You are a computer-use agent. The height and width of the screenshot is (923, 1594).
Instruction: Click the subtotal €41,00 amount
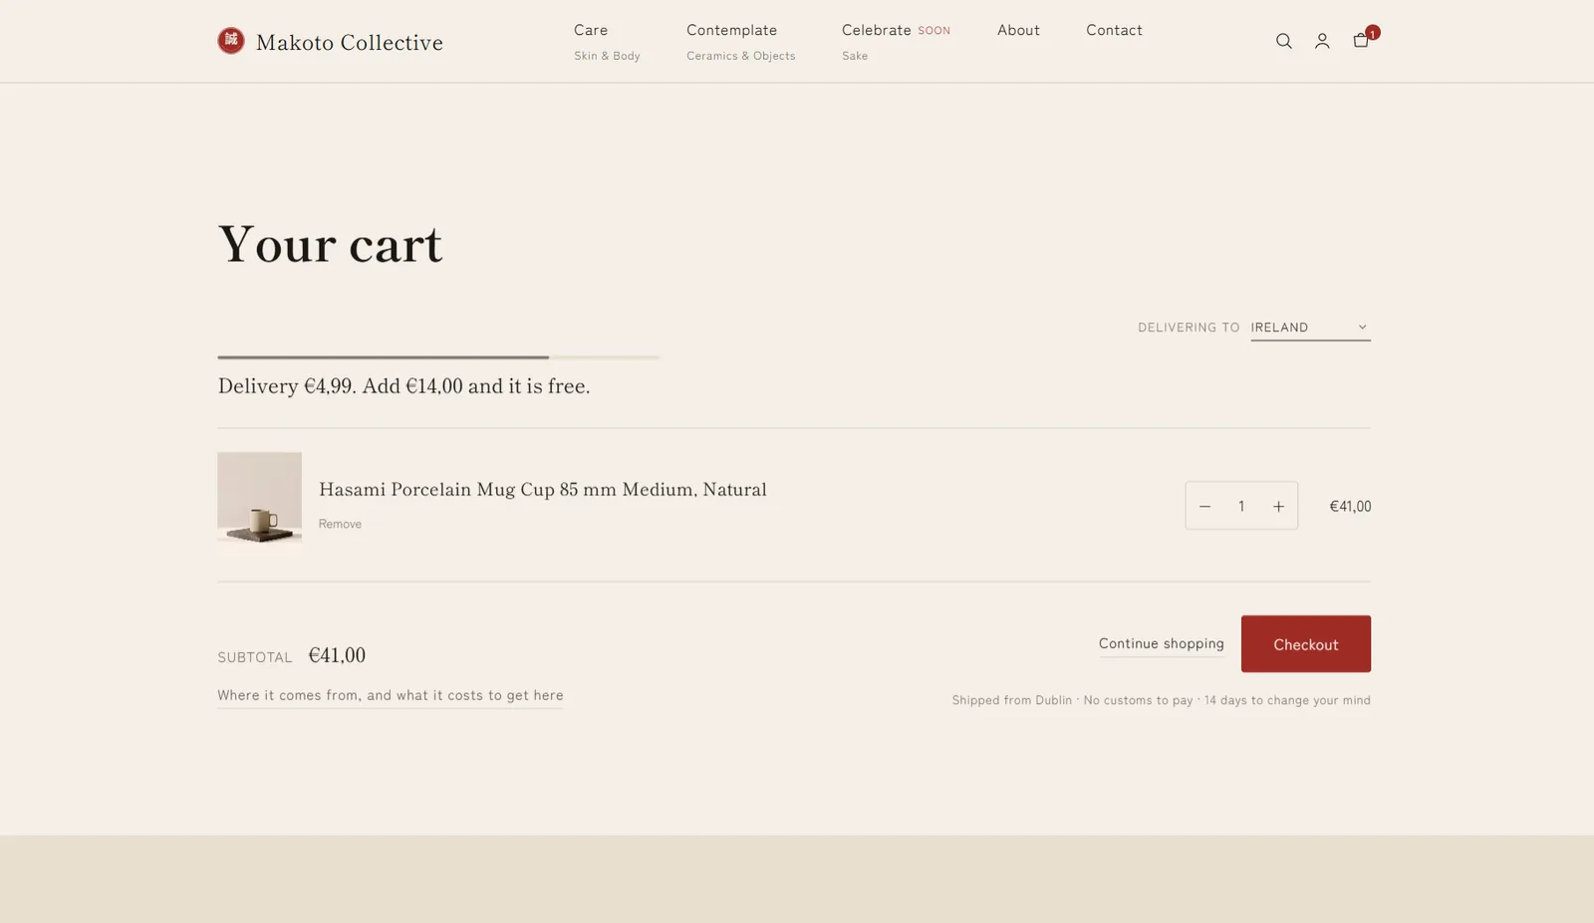coord(337,655)
